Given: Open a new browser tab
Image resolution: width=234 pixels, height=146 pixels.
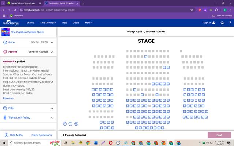Looking at the screenshot, I should pos(83,3).
